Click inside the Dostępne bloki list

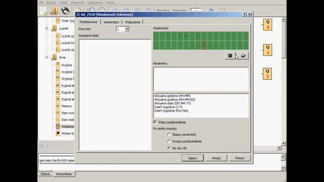click(x=115, y=95)
